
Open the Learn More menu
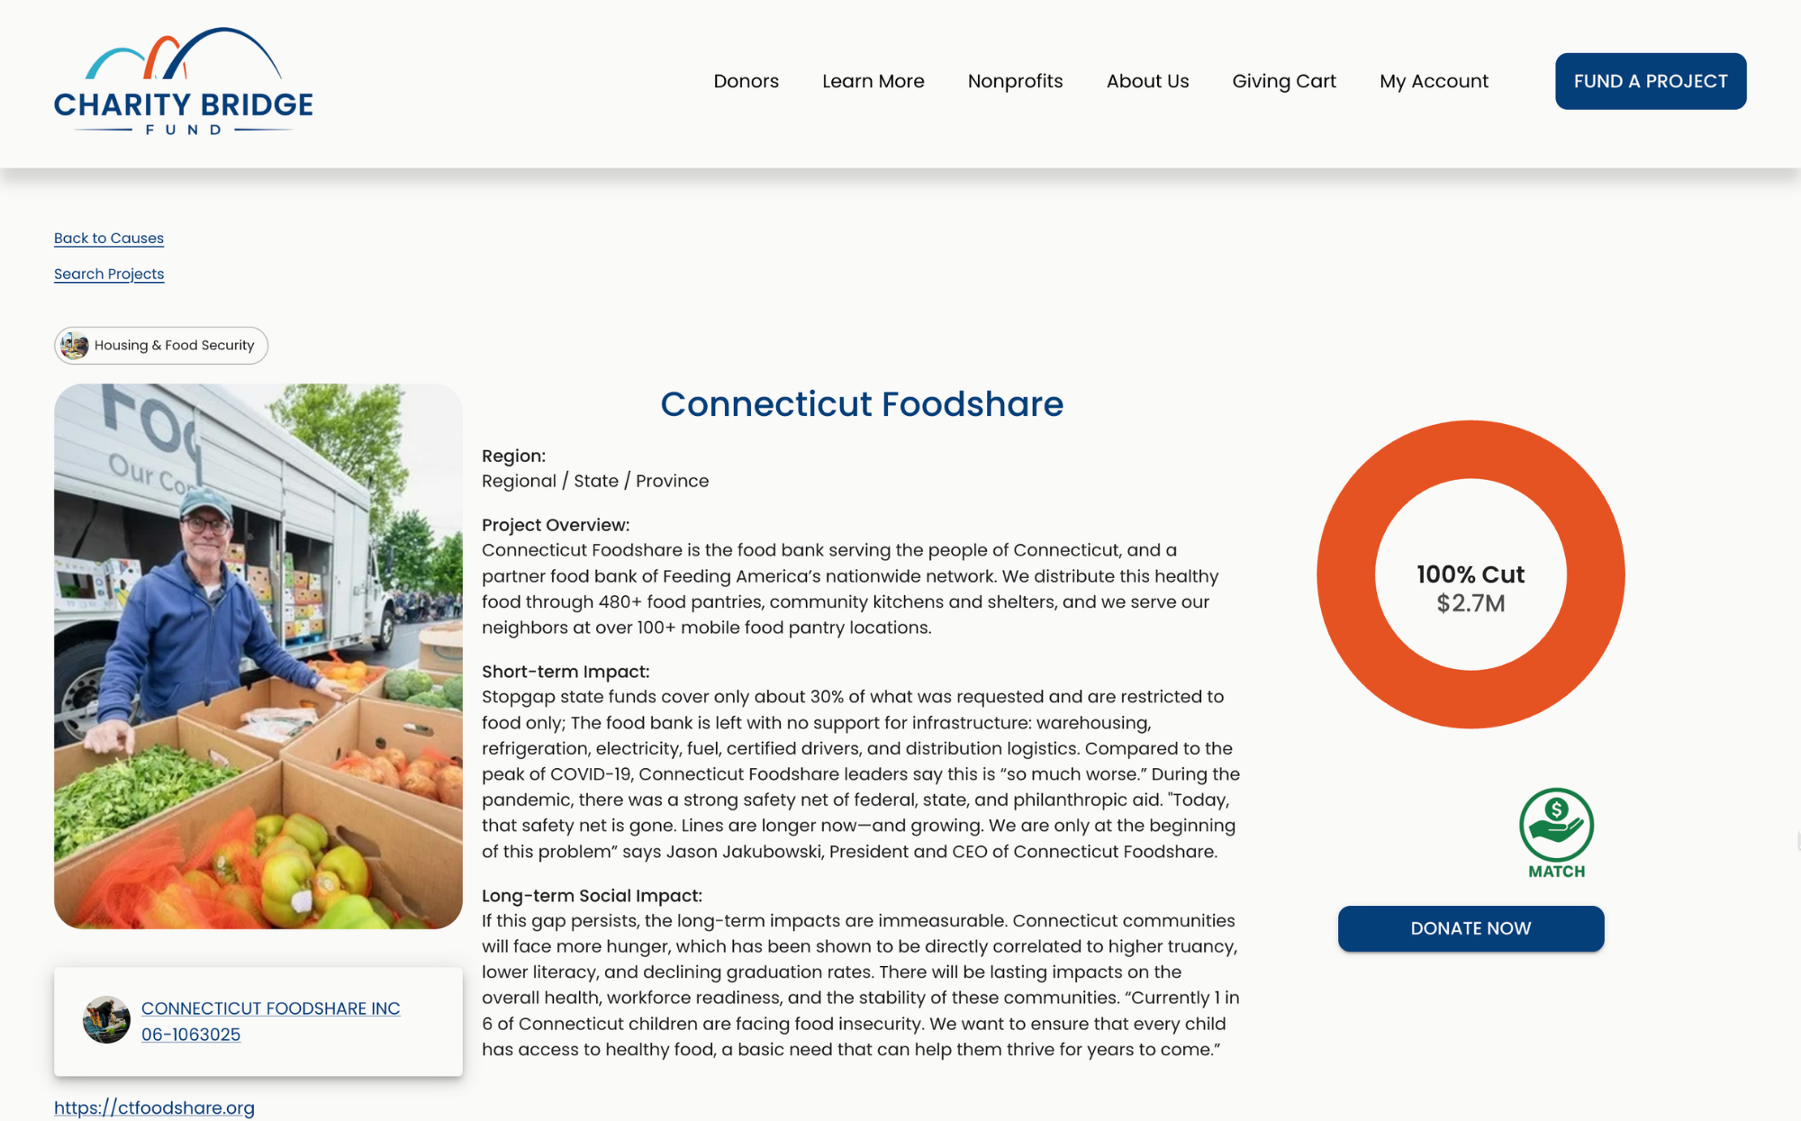pos(873,81)
